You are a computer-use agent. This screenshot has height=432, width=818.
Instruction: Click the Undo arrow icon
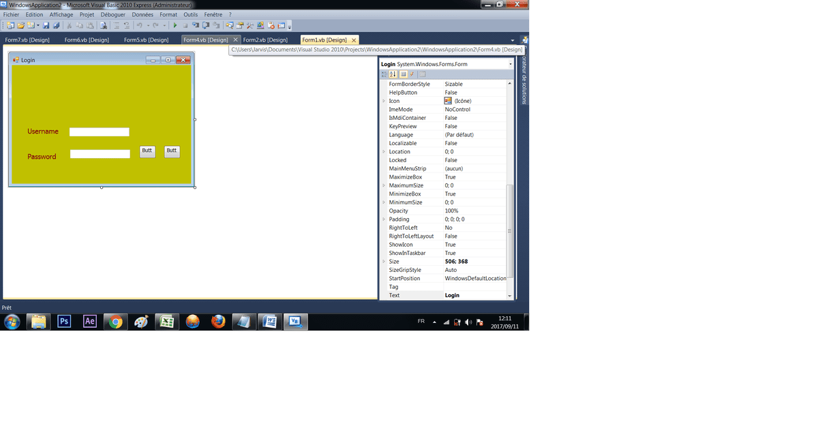coord(140,25)
